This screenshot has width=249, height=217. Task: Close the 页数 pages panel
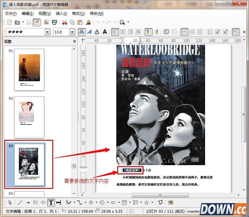[x=75, y=41]
